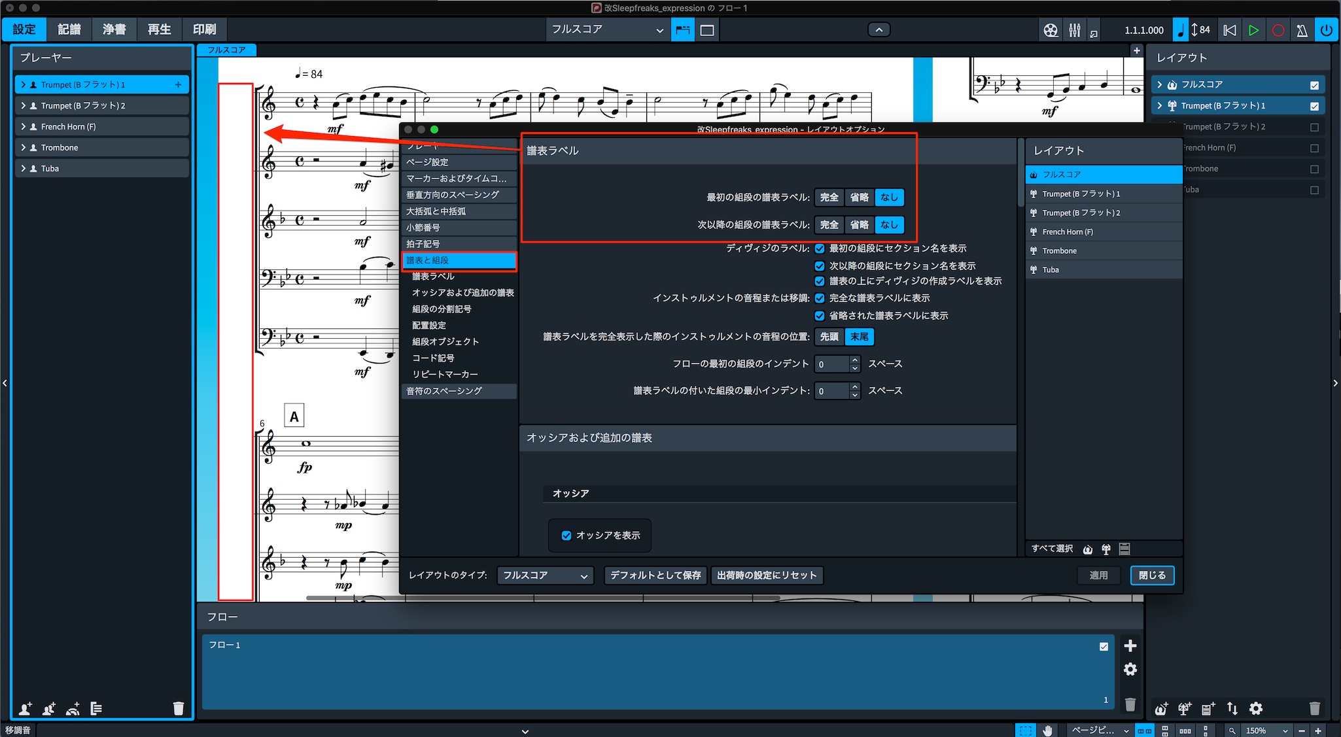Add a group icon in Players panel
1341x737 pixels.
(x=96, y=708)
